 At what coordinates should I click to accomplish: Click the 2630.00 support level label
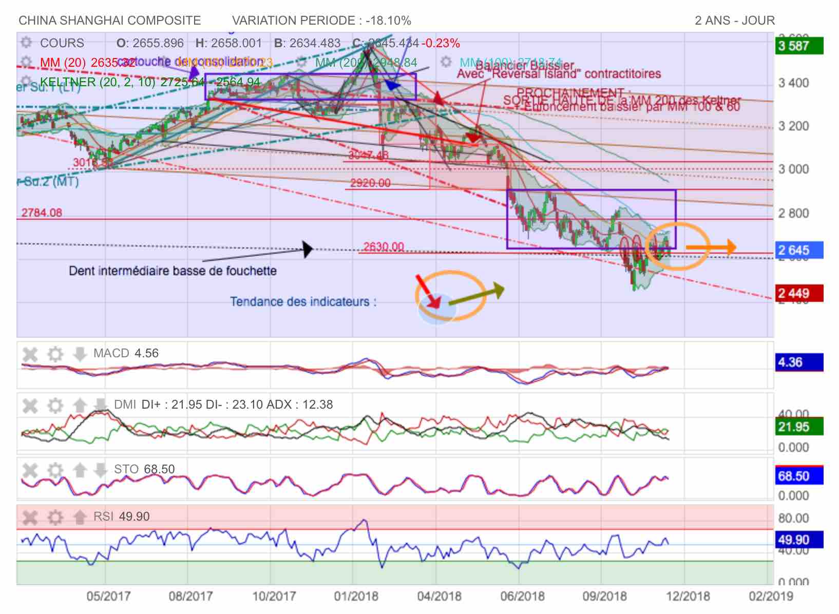click(384, 247)
